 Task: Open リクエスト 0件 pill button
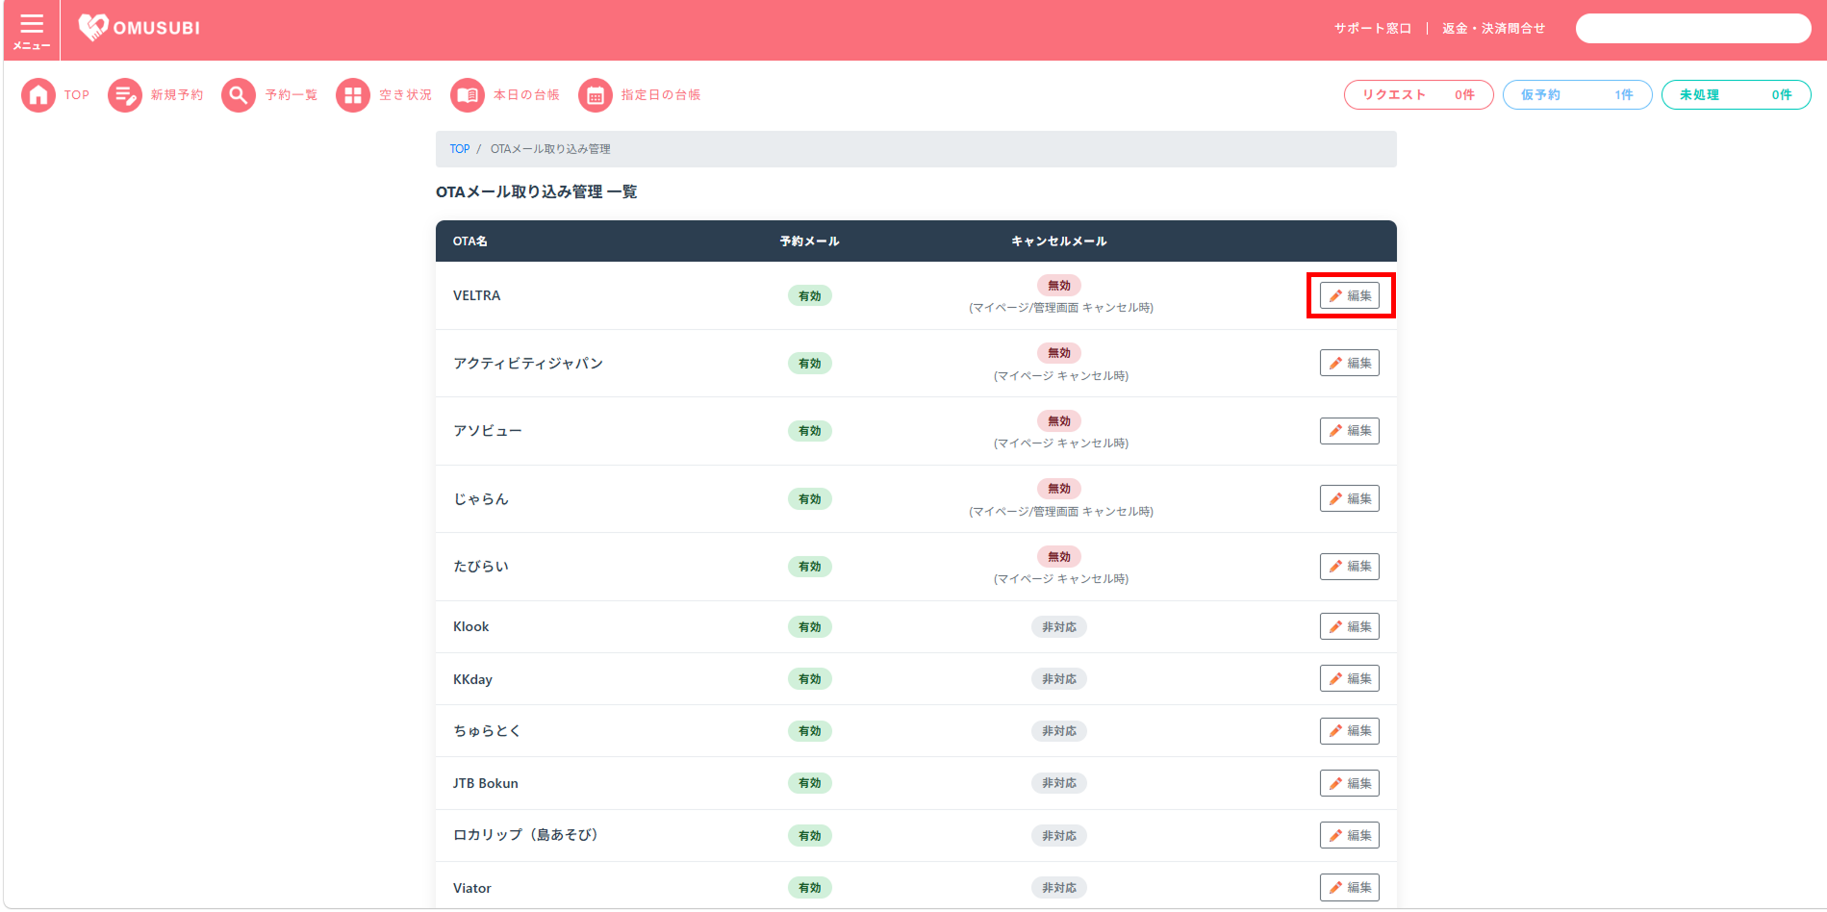coord(1418,95)
